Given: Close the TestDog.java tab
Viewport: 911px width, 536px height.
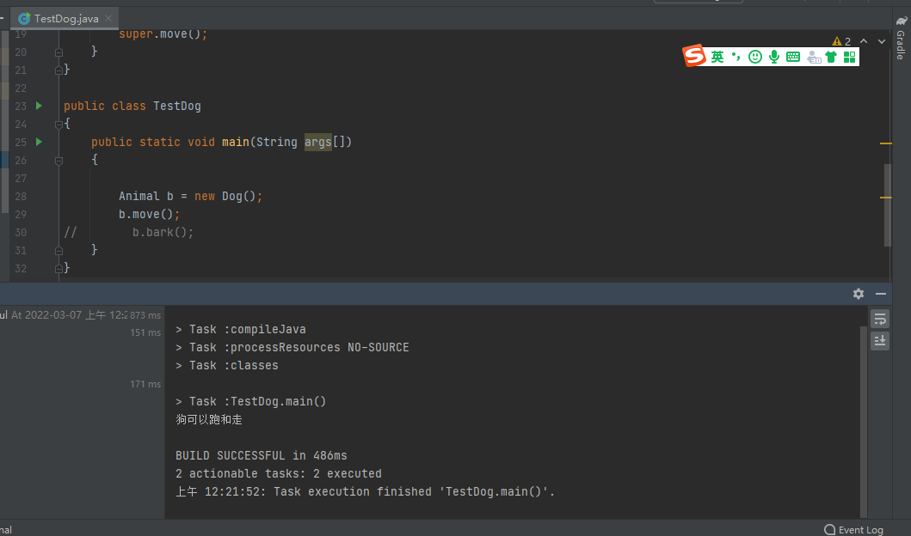Looking at the screenshot, I should tap(108, 18).
